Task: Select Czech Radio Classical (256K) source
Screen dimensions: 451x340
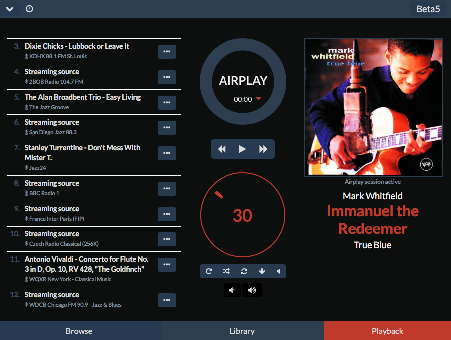Action: tap(94, 239)
